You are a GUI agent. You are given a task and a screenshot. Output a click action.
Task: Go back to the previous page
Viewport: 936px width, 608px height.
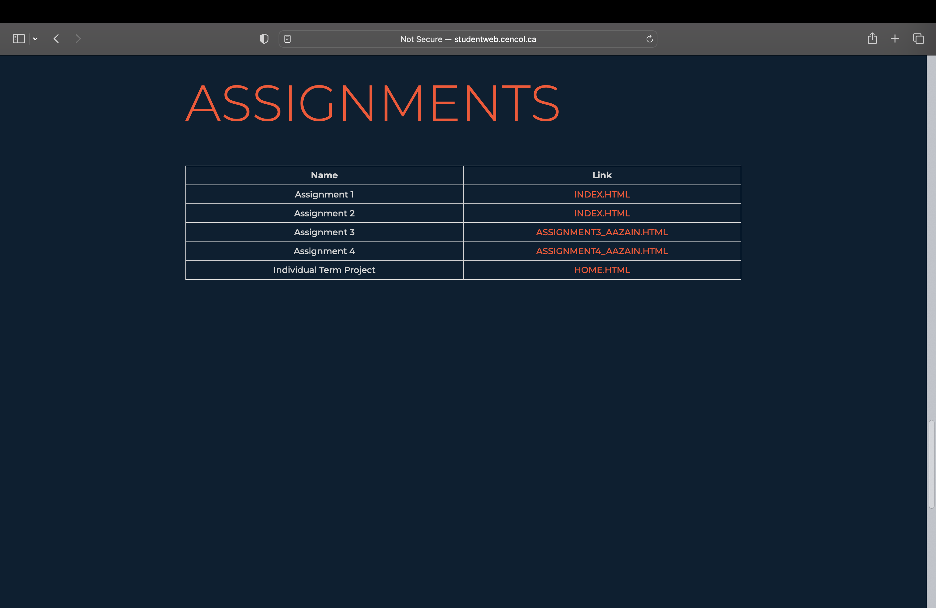pos(56,38)
